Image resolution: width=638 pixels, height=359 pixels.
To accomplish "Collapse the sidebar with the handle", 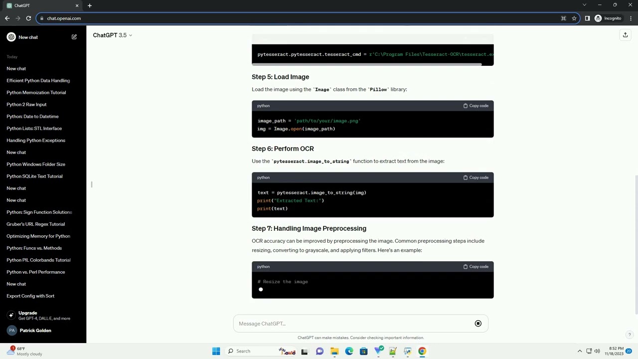I will click(92, 185).
